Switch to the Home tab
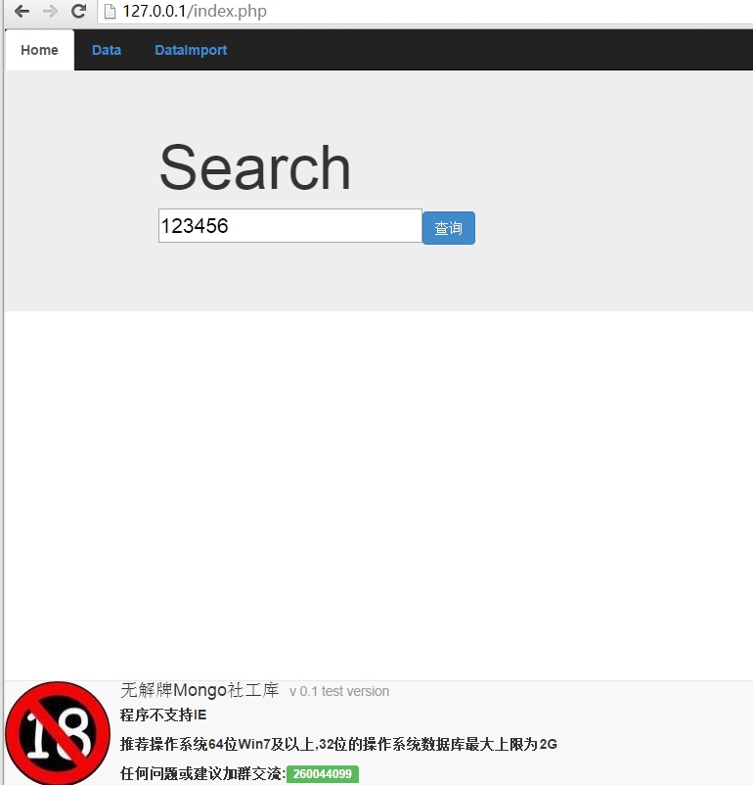753x785 pixels. (x=39, y=50)
